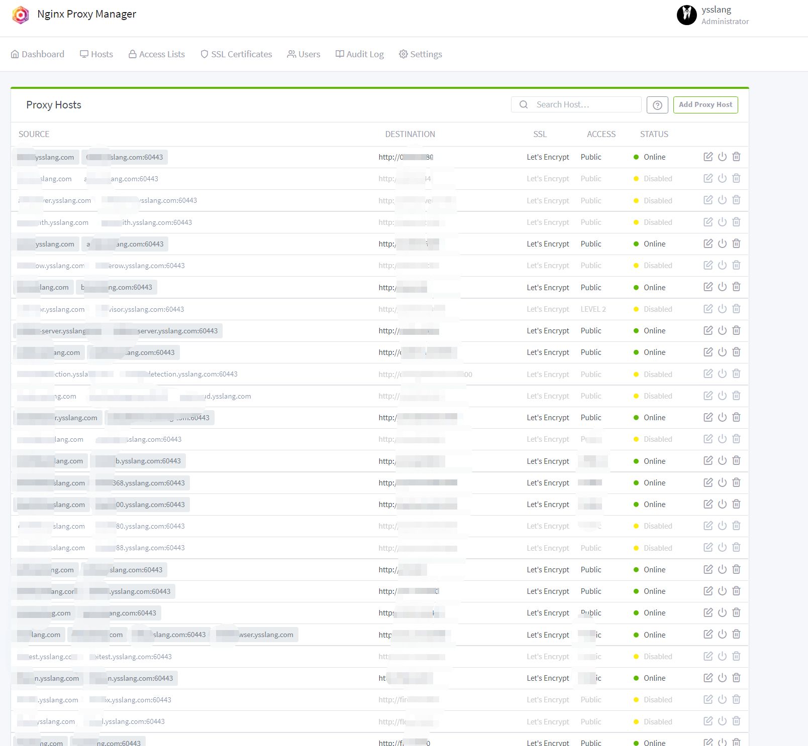808x746 pixels.
Task: Enable the erow.ysslang.com:60443 host via power icon
Action: pyautogui.click(x=722, y=265)
